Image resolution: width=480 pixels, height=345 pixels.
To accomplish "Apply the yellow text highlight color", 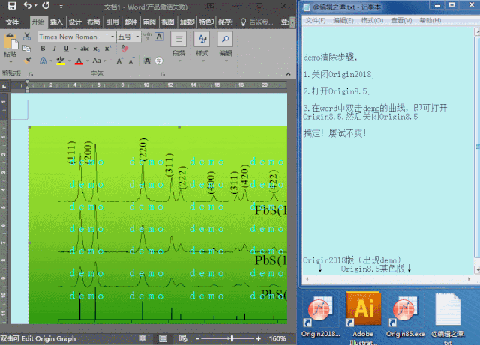I will tap(61, 61).
